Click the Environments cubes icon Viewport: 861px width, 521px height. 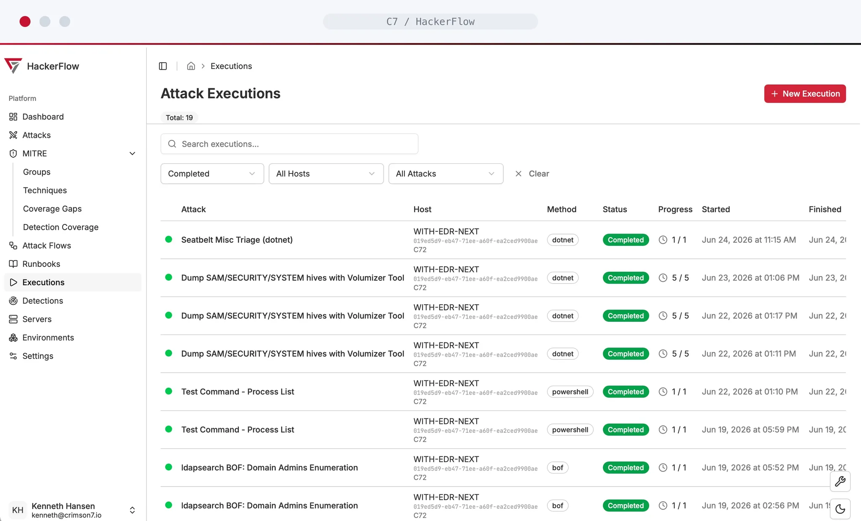coord(13,338)
